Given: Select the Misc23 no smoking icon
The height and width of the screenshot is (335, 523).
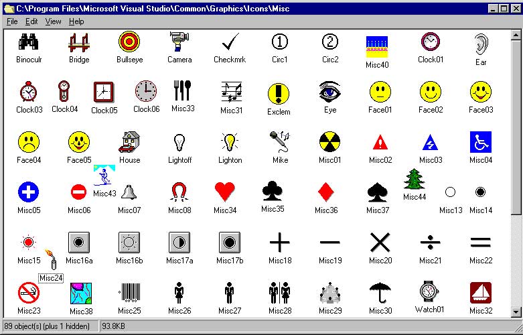Looking at the screenshot, I should [28, 293].
